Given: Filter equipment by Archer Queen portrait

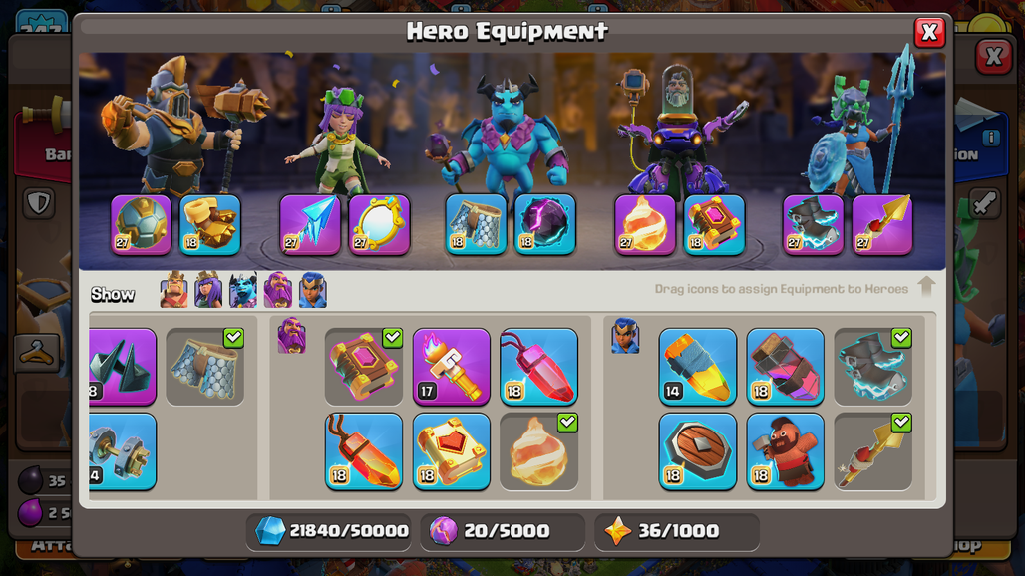Looking at the screenshot, I should (x=208, y=290).
